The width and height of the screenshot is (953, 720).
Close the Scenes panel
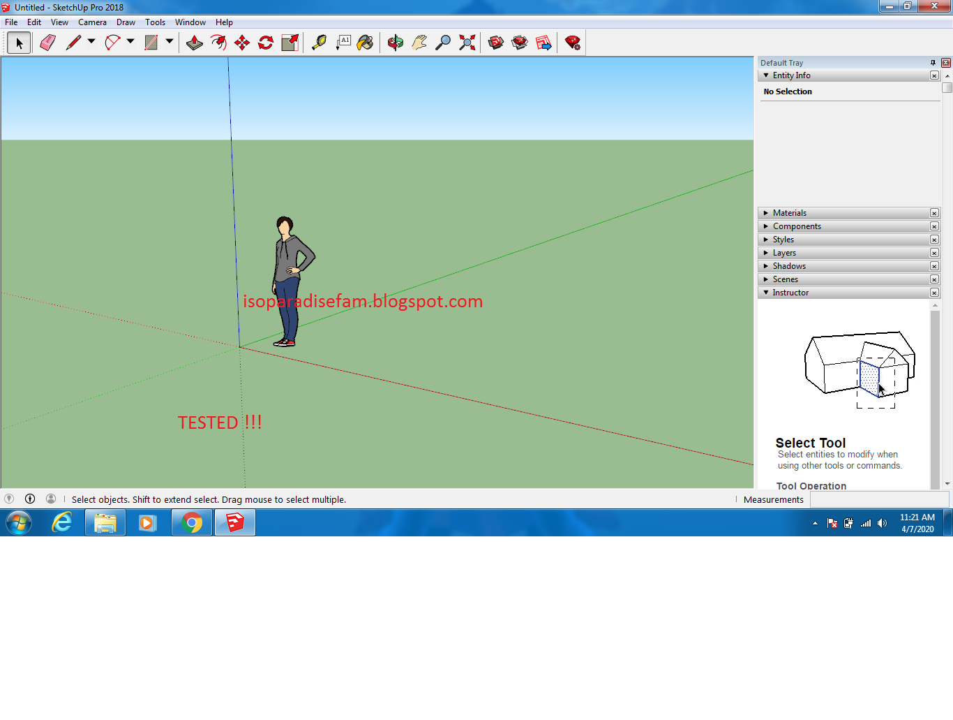[x=934, y=279]
